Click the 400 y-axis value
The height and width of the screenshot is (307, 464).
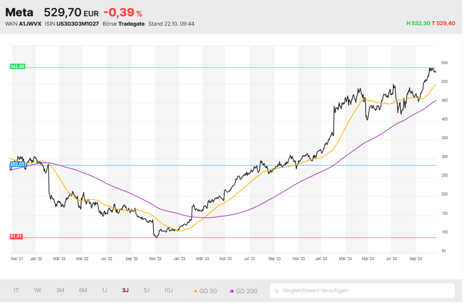point(444,119)
